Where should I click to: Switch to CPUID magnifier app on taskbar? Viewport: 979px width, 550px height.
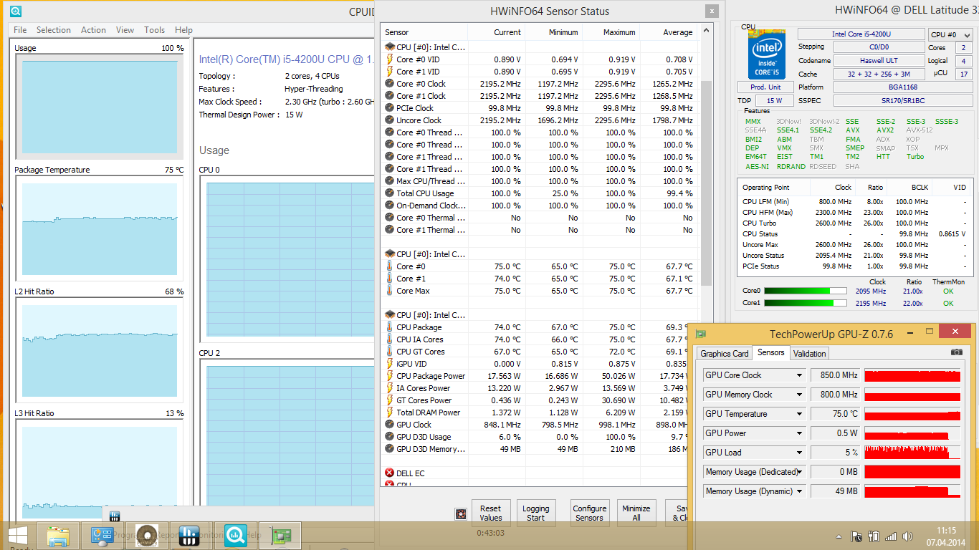coord(235,536)
